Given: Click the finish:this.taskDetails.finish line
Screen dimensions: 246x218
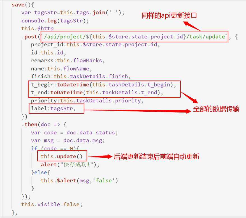Looking at the screenshot, I should (81, 77).
